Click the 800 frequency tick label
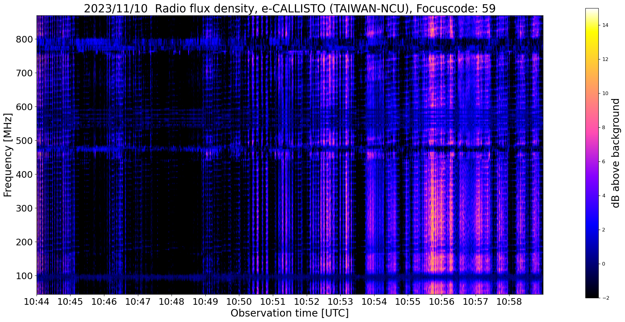 pyautogui.click(x=24, y=40)
